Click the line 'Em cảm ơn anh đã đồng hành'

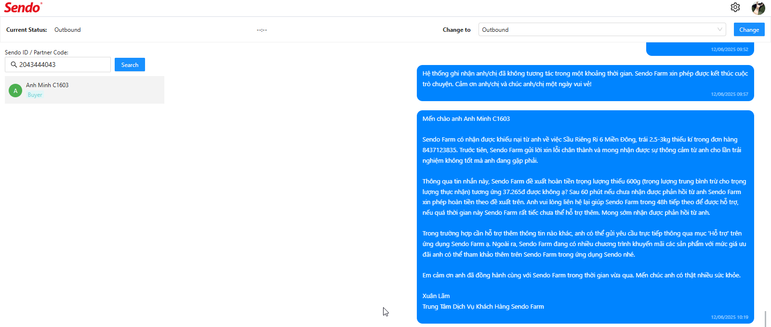582,275
